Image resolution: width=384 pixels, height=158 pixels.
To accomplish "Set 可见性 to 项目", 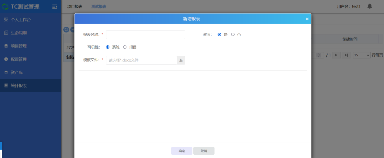I will (125, 47).
